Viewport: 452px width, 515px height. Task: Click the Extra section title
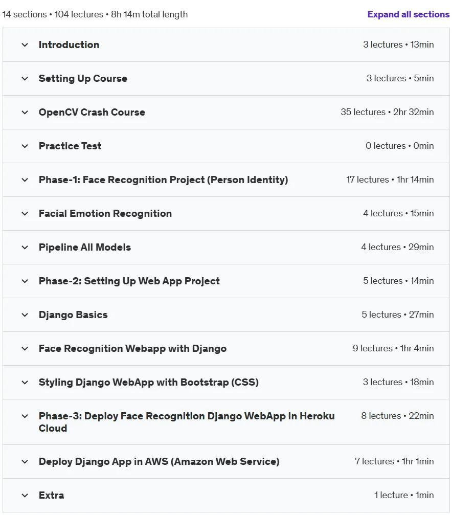pyautogui.click(x=51, y=495)
